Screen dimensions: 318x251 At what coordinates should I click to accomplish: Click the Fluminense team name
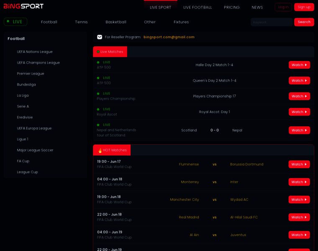(x=189, y=164)
